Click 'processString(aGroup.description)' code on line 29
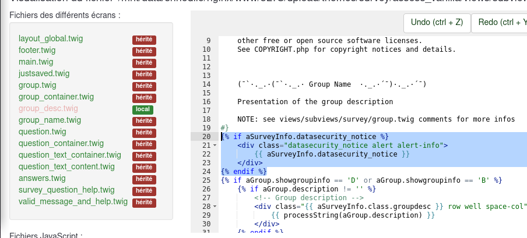This screenshot has width=527, height=238. pyautogui.click(x=353, y=215)
